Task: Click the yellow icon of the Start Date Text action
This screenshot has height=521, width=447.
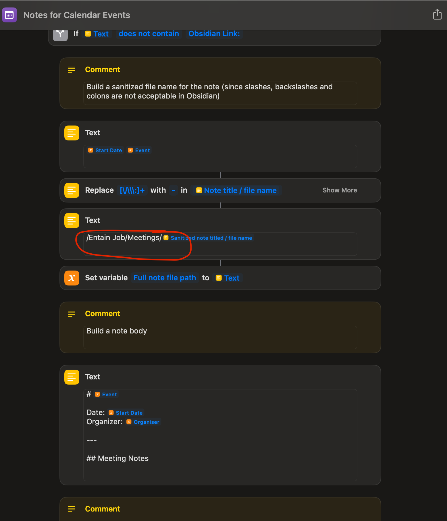Action: [72, 133]
